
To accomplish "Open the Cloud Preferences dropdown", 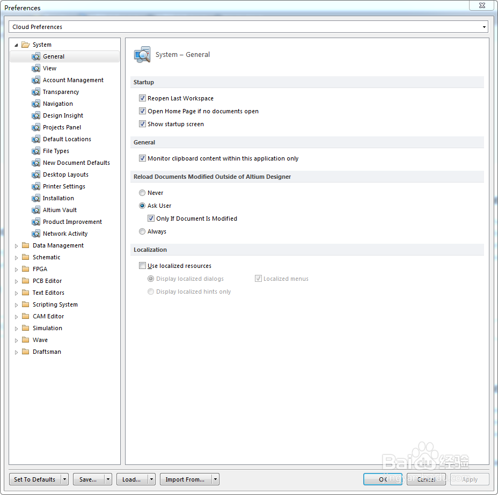I will (484, 27).
